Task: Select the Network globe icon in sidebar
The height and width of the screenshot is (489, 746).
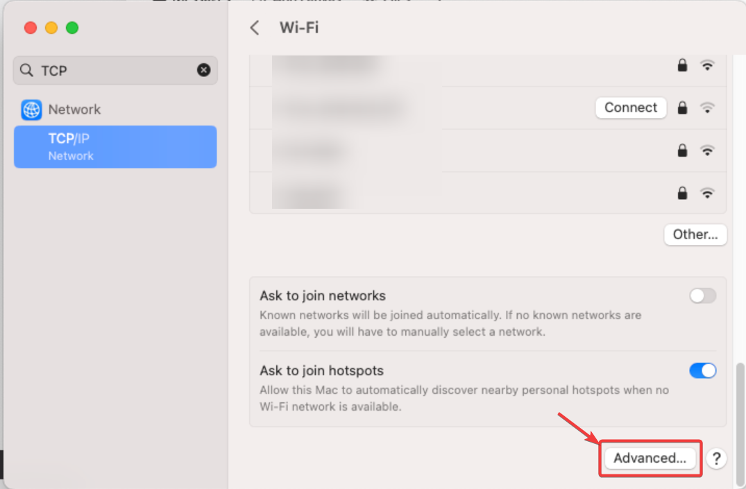Action: tap(31, 110)
